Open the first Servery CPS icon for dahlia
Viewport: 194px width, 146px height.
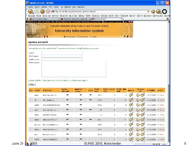coord(138,120)
